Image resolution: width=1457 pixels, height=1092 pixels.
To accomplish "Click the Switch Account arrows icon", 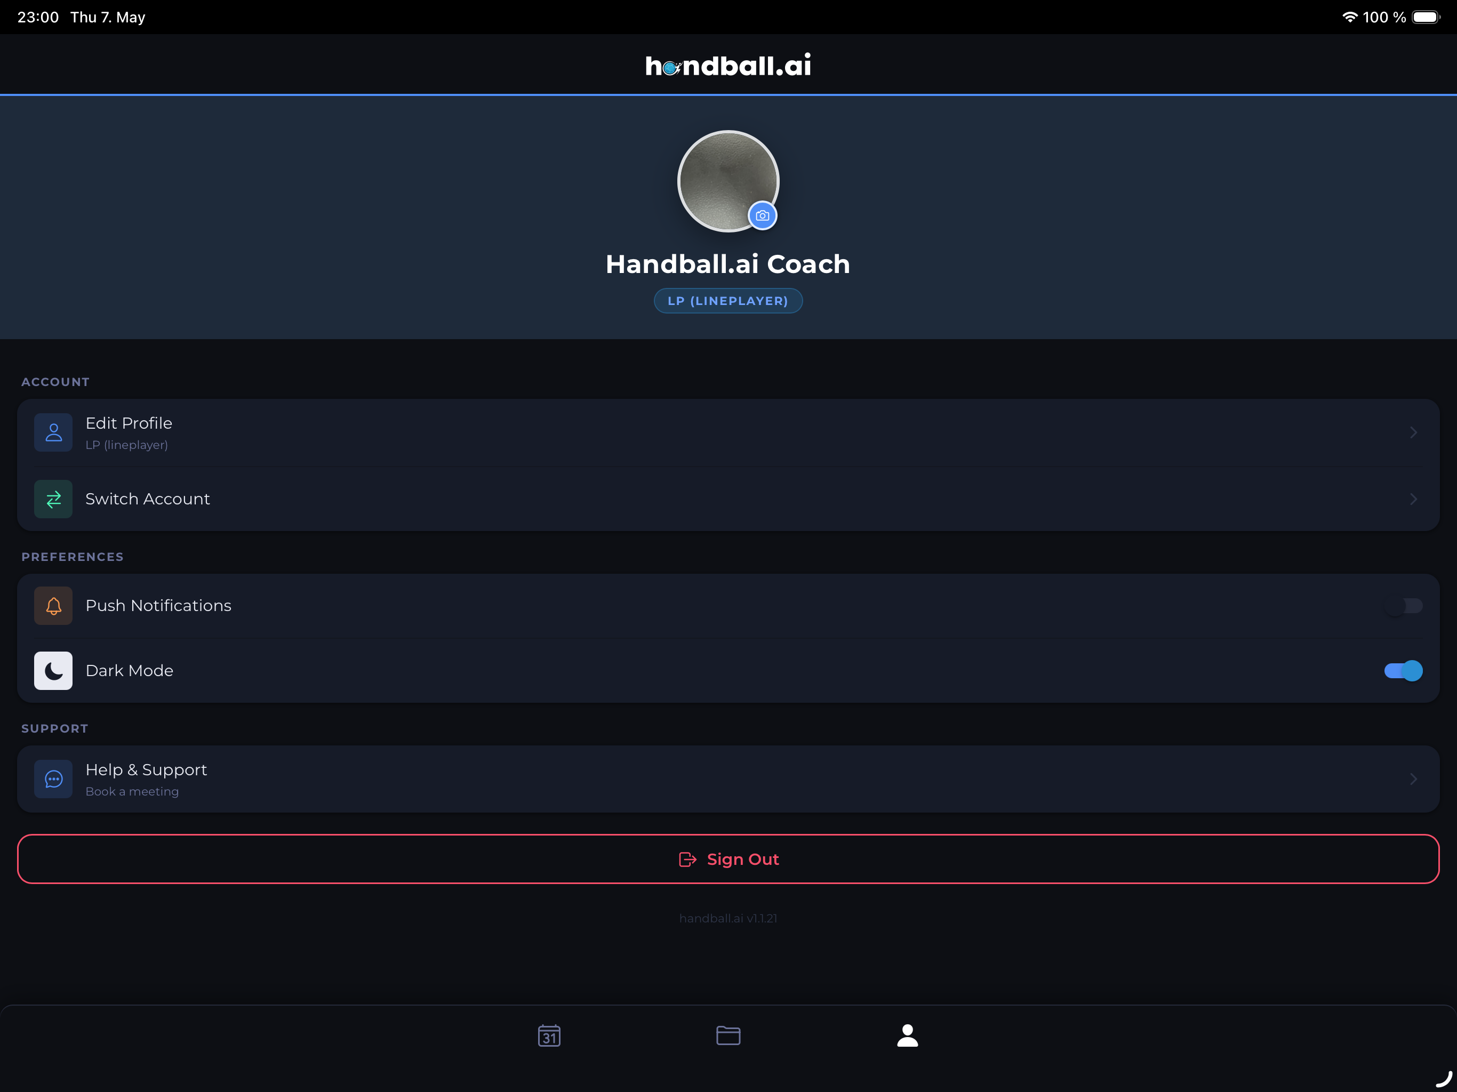I will pos(53,499).
